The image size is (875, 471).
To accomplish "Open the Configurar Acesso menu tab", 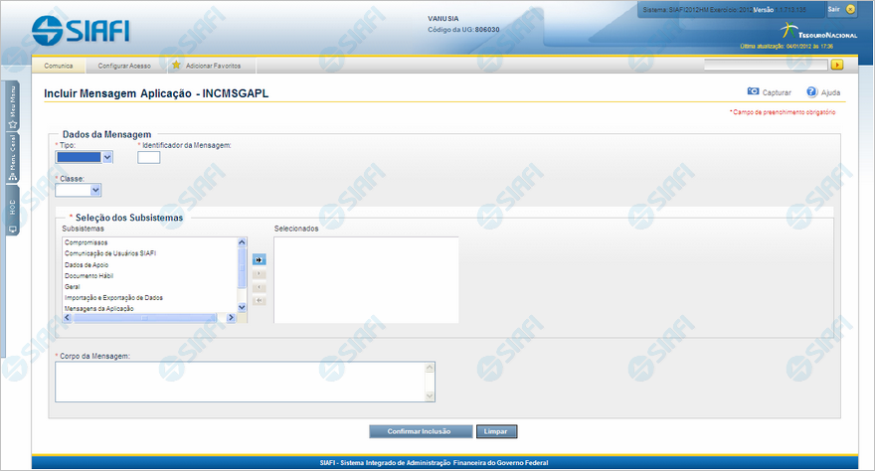I will [x=124, y=66].
